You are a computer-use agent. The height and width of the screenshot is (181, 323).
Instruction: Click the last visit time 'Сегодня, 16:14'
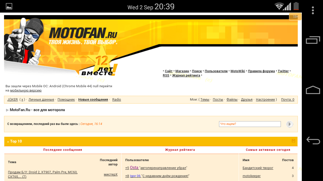click(x=91, y=124)
